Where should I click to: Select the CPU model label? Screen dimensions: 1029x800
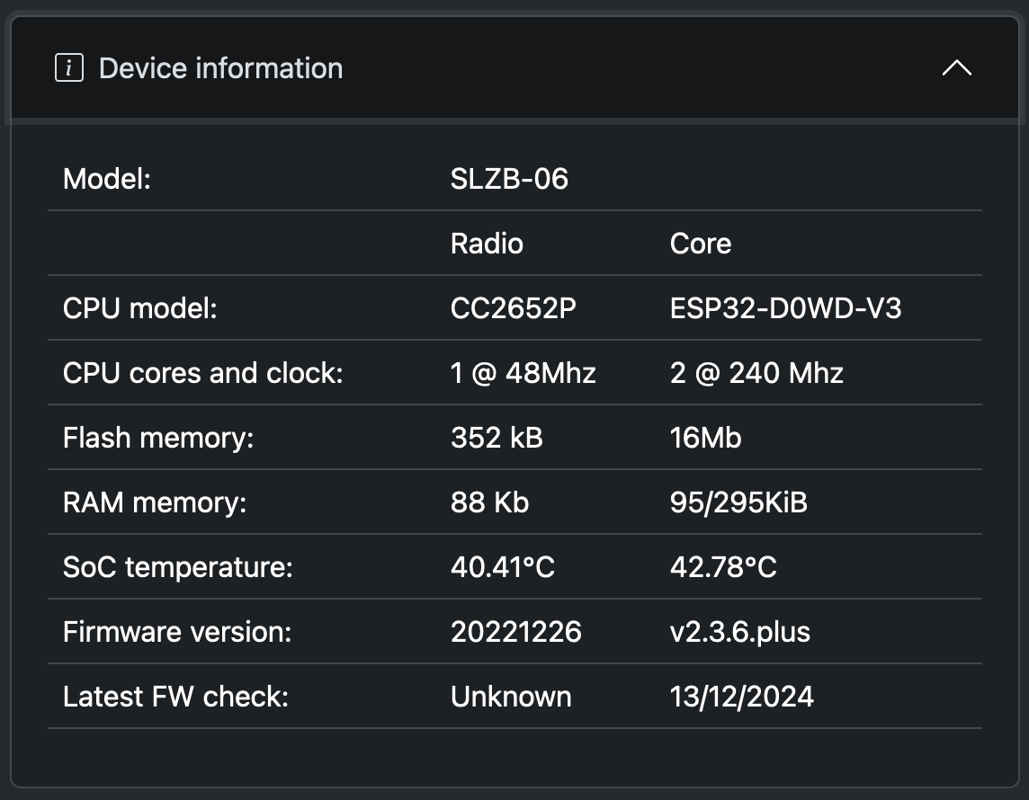tap(139, 308)
